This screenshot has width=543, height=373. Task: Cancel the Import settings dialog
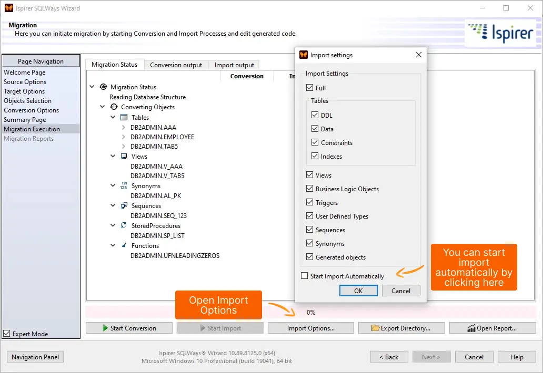tap(401, 291)
